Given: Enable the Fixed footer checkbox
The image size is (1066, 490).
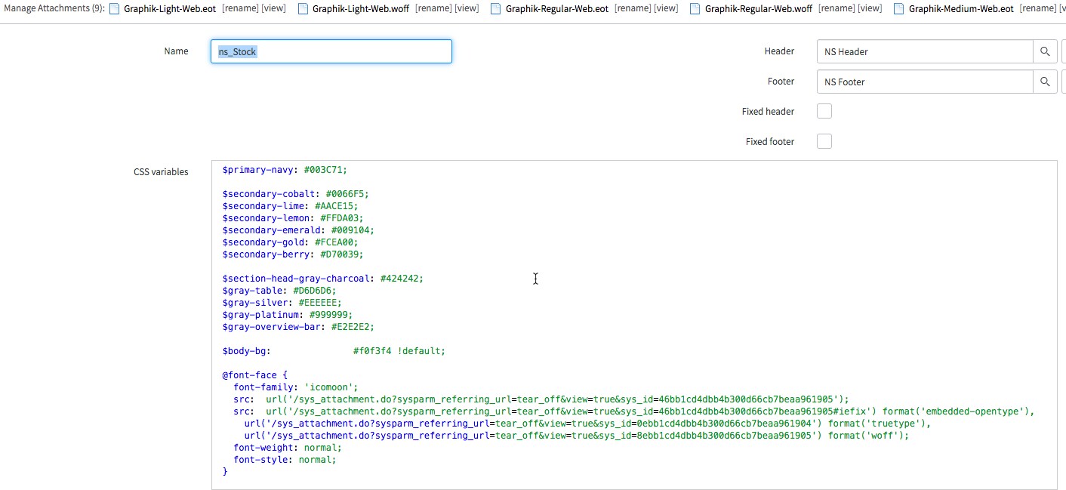Looking at the screenshot, I should point(824,142).
